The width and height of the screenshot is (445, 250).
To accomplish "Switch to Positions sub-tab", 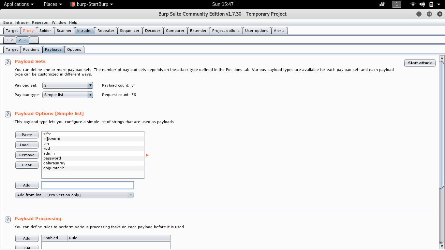I will coord(31,49).
